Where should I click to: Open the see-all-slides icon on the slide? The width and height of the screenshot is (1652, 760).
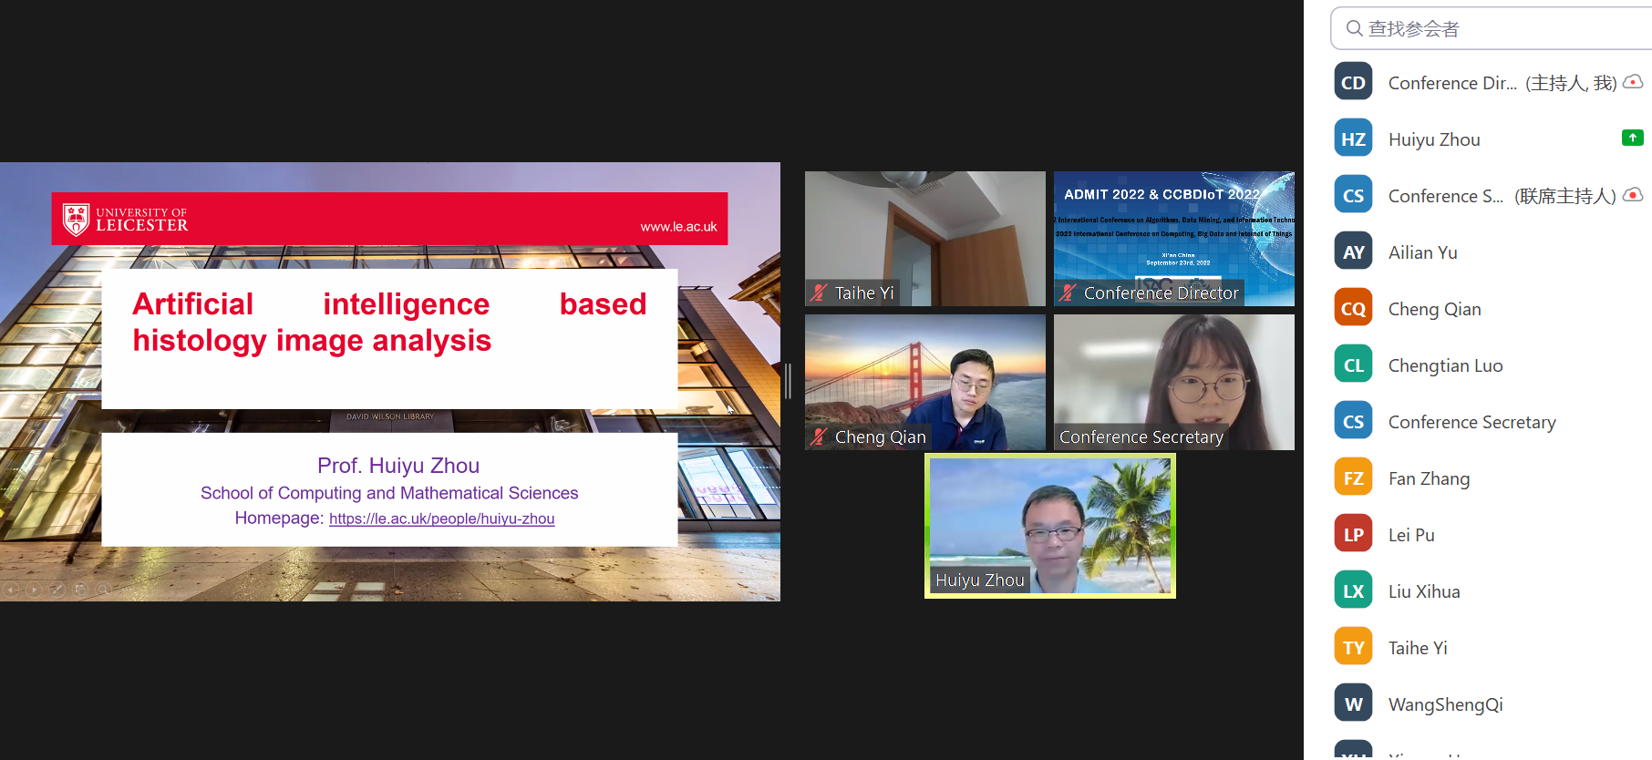tap(80, 590)
